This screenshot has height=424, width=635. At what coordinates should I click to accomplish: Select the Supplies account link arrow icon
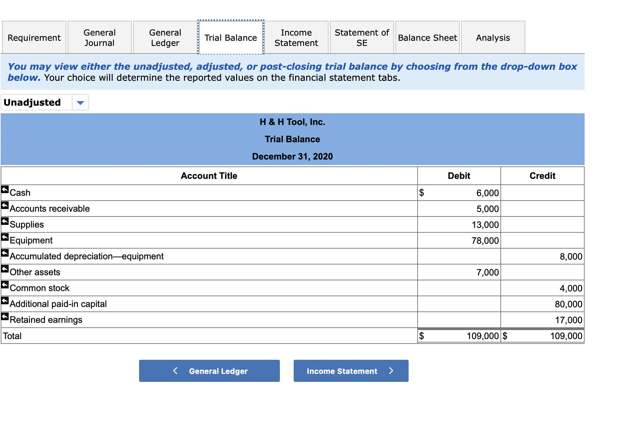pyautogui.click(x=5, y=221)
